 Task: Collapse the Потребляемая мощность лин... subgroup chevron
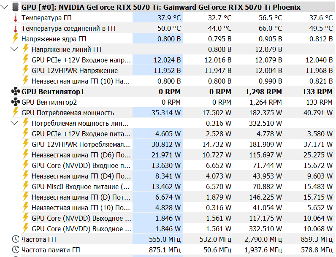pos(14,123)
